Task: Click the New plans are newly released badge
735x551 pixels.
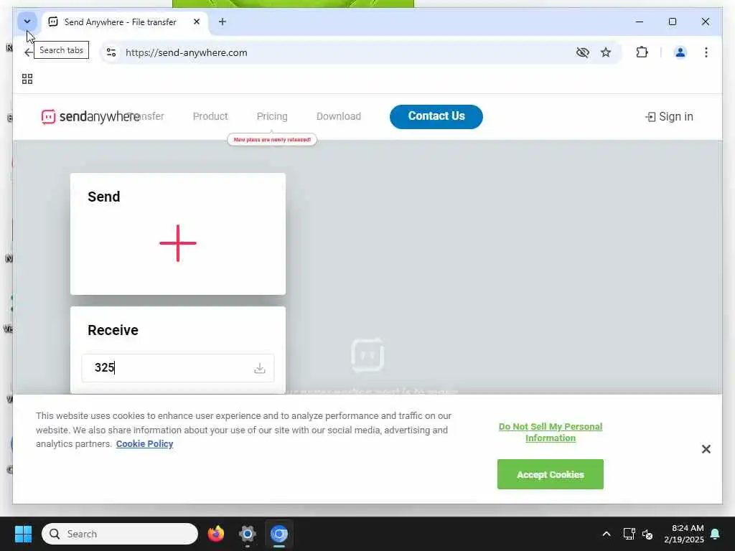Action: coord(272,140)
